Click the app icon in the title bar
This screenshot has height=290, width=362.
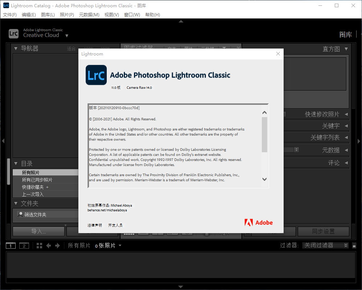pos(6,5)
